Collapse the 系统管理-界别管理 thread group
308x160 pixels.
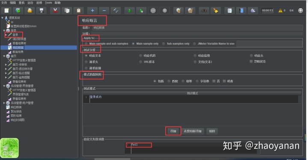point(4,86)
